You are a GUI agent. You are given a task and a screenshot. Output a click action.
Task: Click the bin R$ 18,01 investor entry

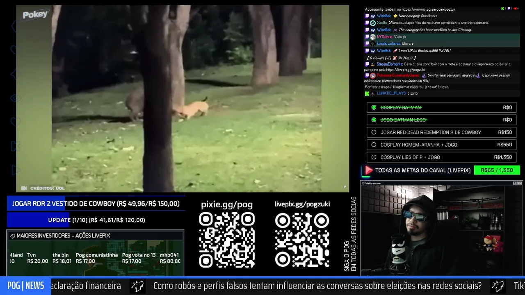[x=62, y=258]
